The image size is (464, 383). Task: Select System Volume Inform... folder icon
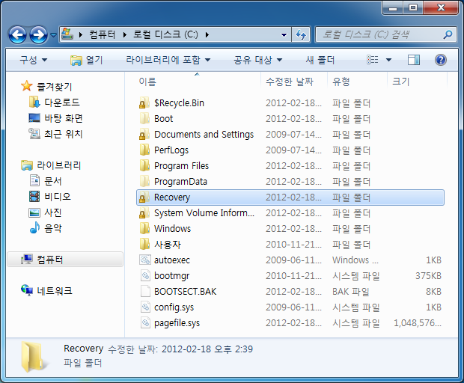pos(144,213)
